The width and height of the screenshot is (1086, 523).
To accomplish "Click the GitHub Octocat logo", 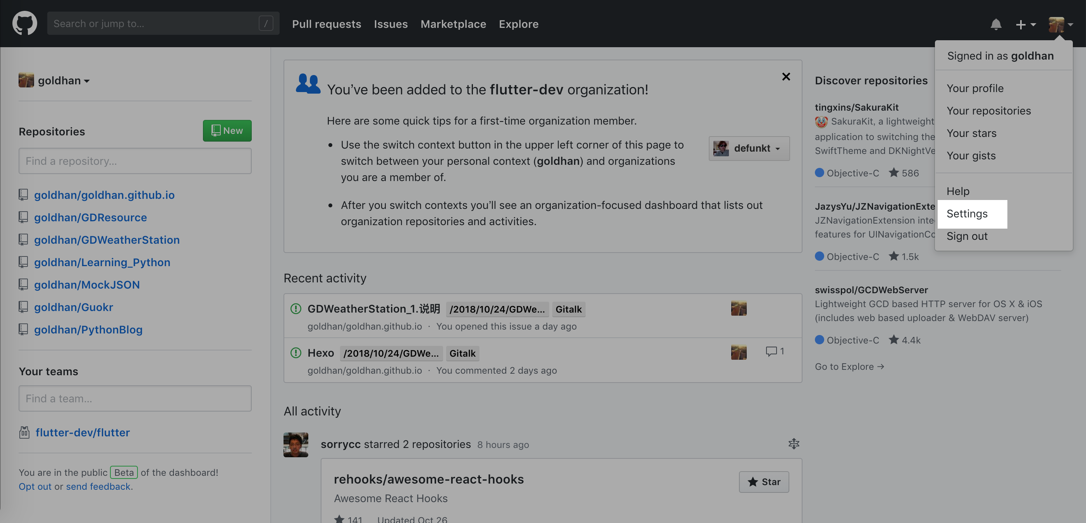I will 24,23.
